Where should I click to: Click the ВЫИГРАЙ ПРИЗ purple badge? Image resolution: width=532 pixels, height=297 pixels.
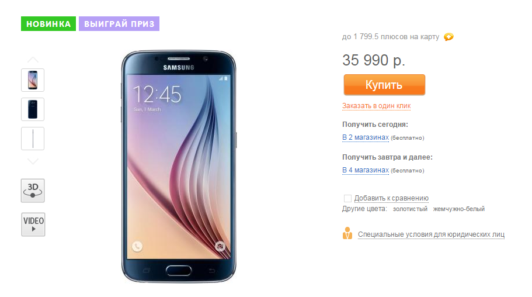tap(119, 24)
